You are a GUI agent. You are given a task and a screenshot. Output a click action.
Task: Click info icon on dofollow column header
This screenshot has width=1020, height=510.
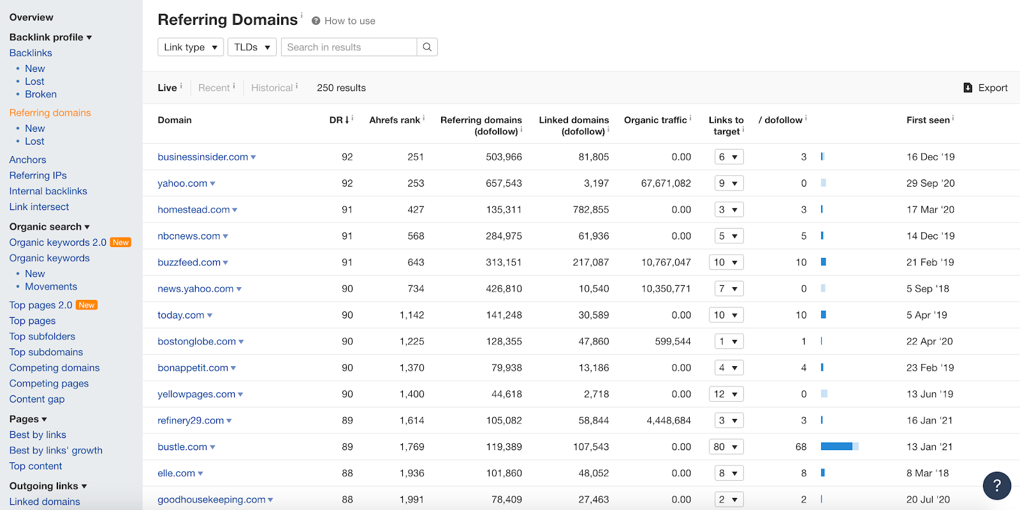pos(806,118)
